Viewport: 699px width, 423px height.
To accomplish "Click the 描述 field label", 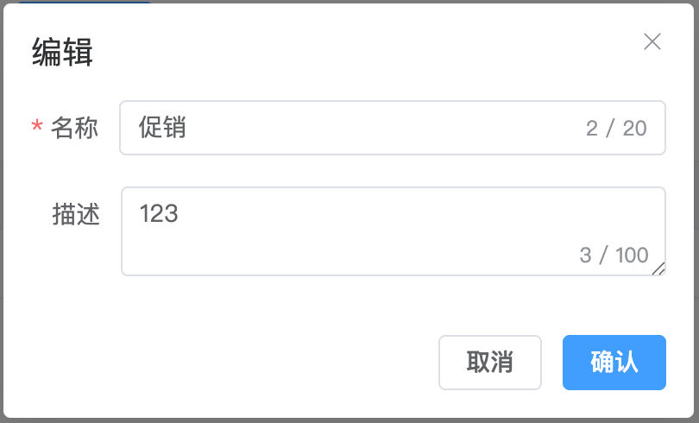I will 76,214.
